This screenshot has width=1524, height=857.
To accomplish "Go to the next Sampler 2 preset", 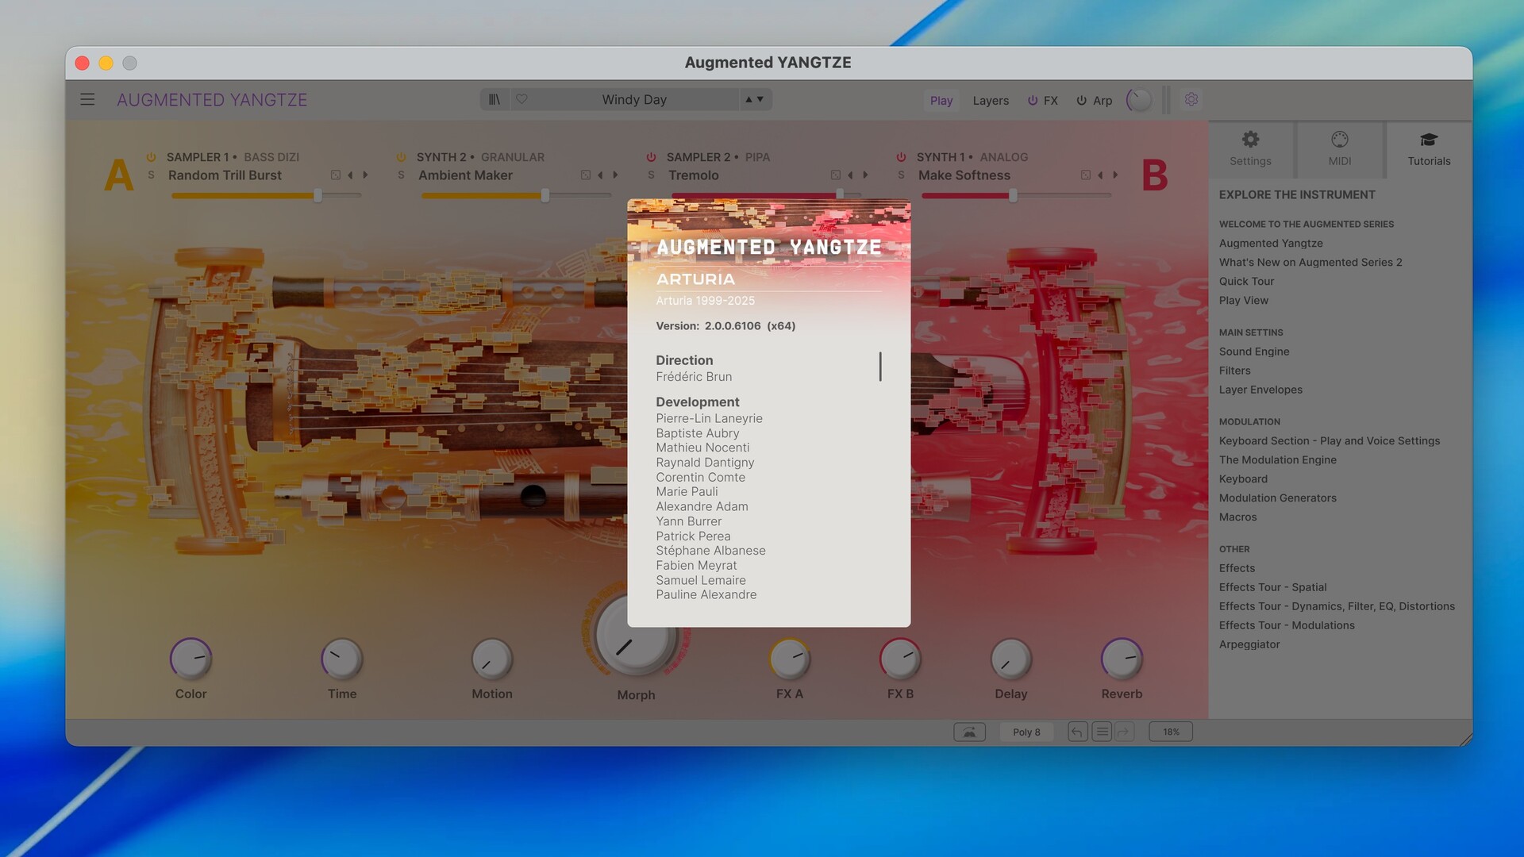I will (x=865, y=175).
